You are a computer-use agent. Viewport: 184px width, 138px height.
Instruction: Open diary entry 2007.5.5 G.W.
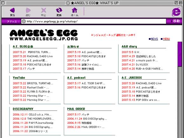point(131,52)
